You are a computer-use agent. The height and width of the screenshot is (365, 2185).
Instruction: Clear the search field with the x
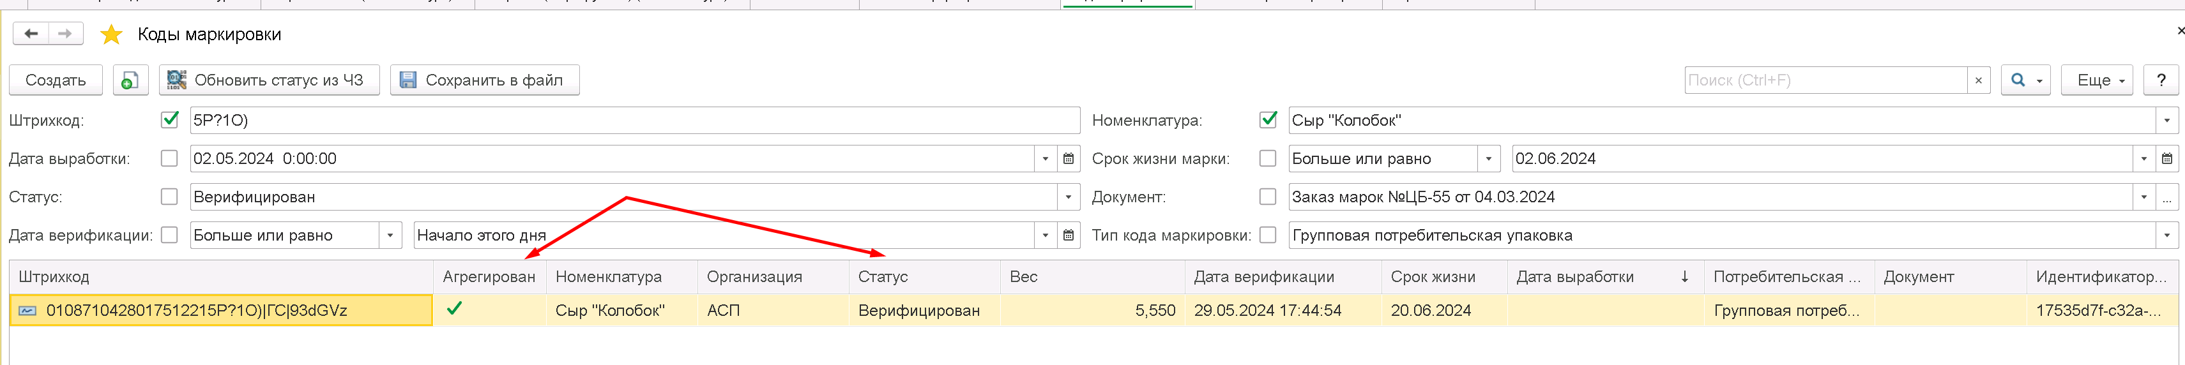pos(1978,80)
